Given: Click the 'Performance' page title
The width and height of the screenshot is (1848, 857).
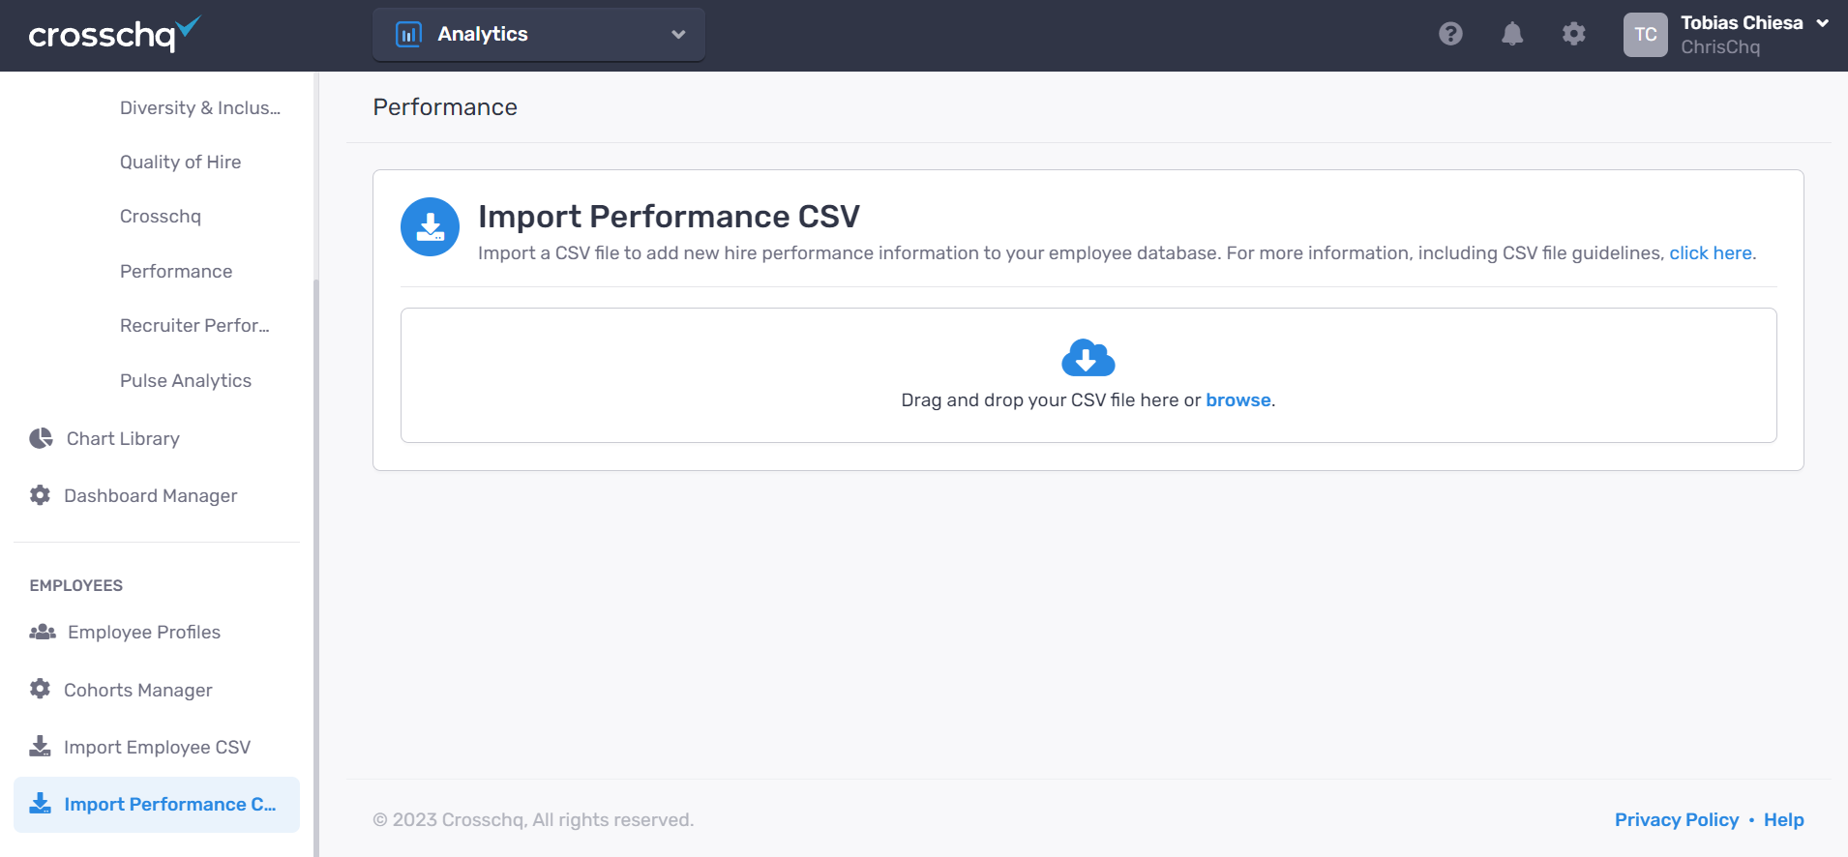Looking at the screenshot, I should pos(445,107).
